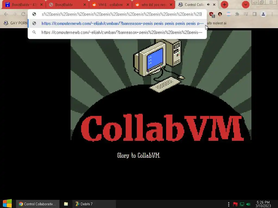
Task: Reload the current page
Action: pos(23,14)
